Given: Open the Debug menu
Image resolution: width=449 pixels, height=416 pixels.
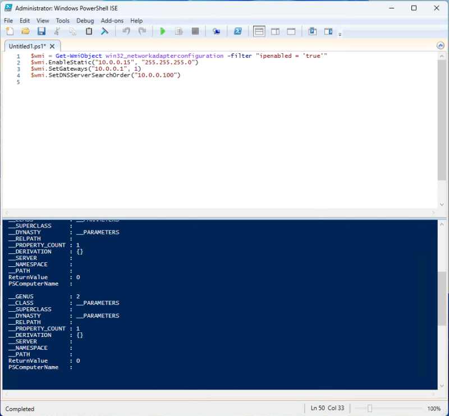Looking at the screenshot, I should click(85, 20).
